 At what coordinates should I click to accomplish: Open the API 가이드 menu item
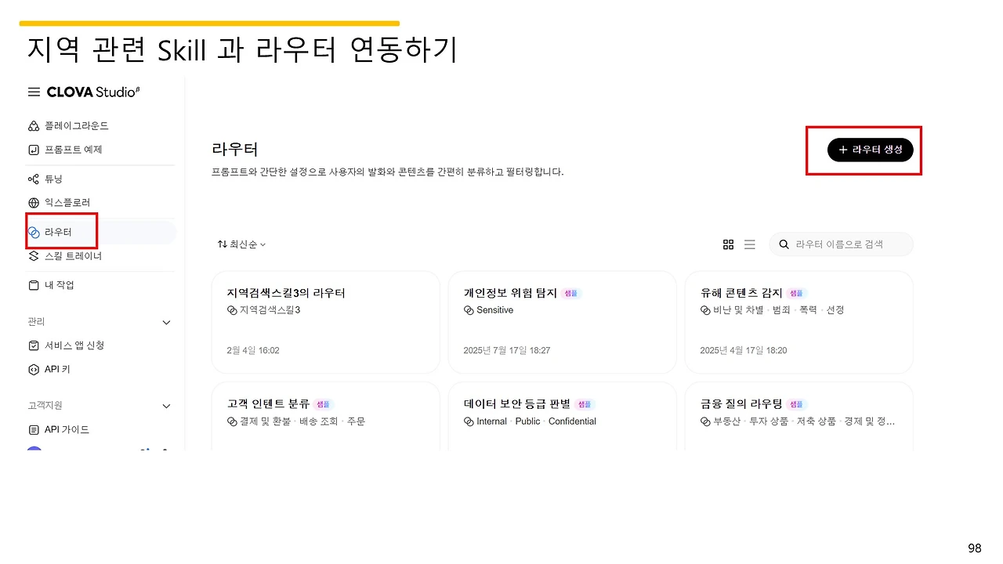(60, 429)
